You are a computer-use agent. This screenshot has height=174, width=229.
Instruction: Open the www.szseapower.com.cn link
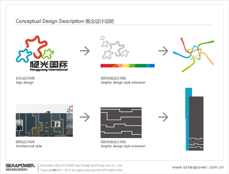coord(198,167)
